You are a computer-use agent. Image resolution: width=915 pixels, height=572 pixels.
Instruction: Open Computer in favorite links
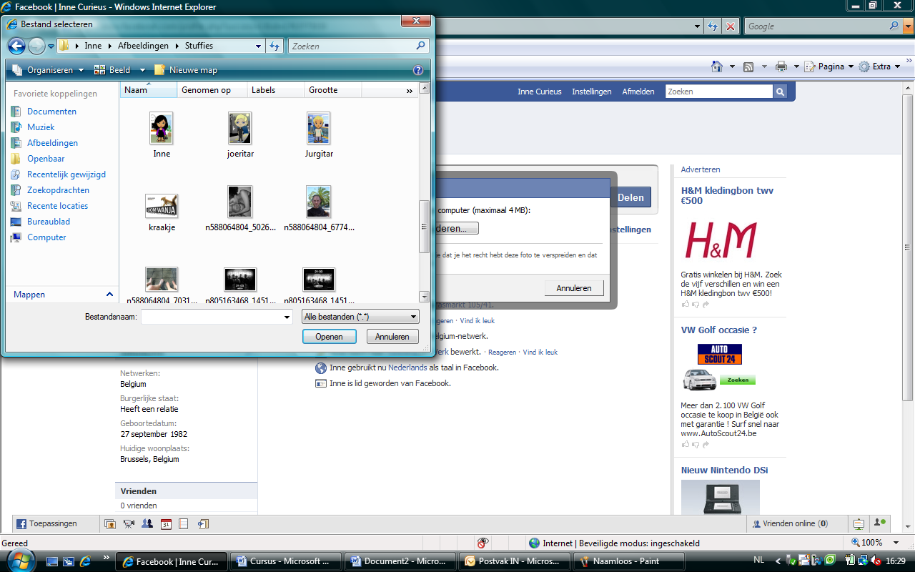(x=46, y=237)
